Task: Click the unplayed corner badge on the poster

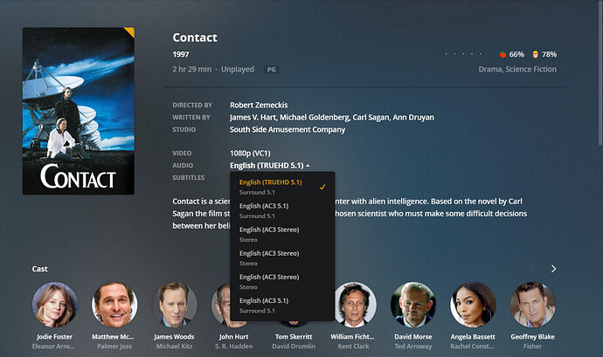Action: pos(130,32)
